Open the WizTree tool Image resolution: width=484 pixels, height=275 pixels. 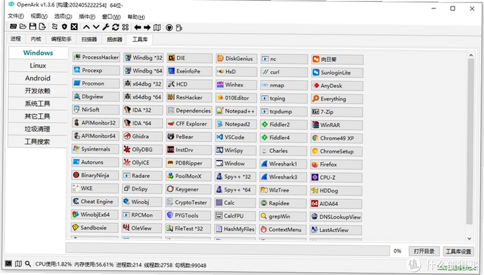pos(283,190)
